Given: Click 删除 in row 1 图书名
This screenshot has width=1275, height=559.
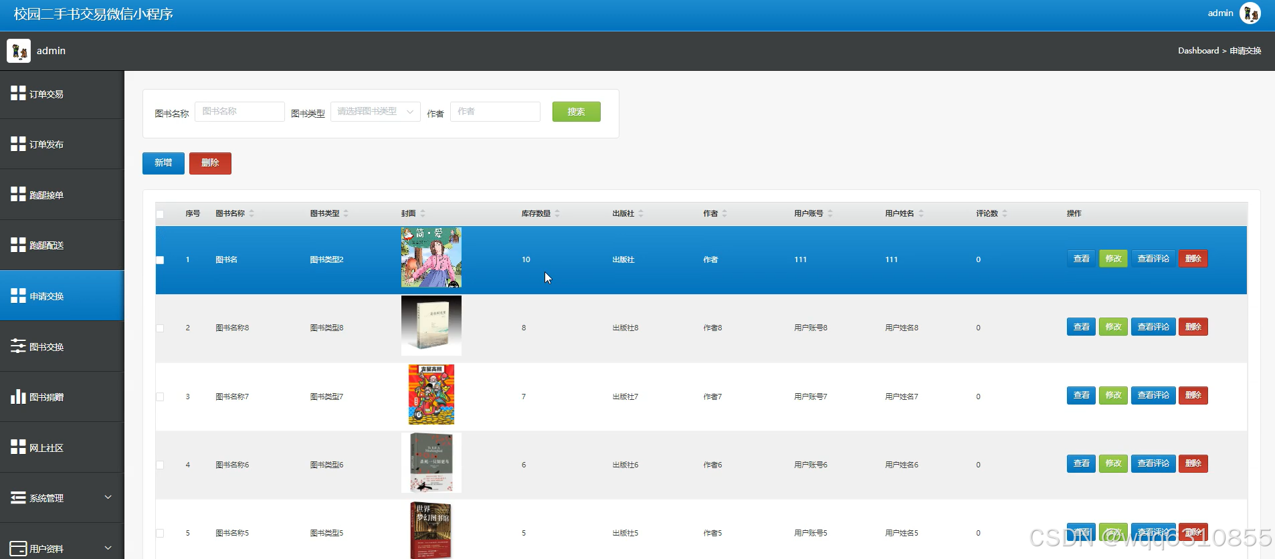Looking at the screenshot, I should tap(1193, 259).
